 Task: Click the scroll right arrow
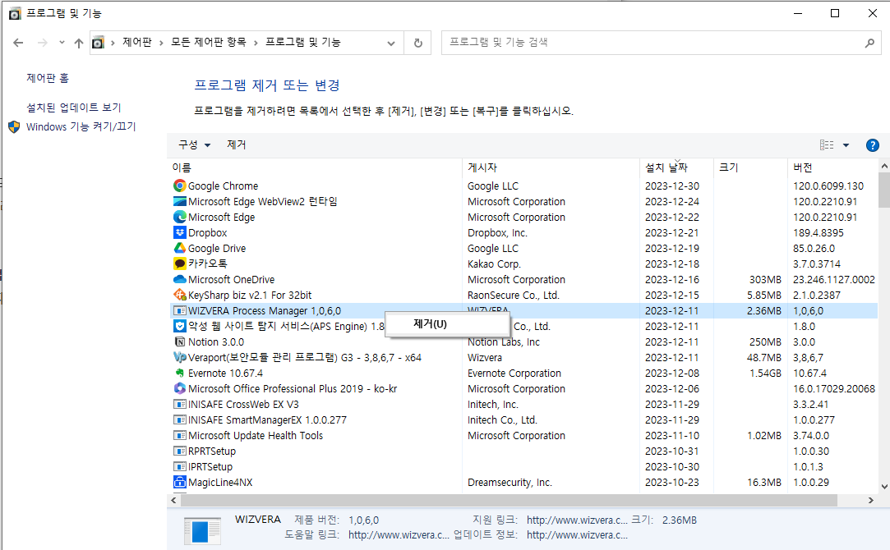point(871,500)
